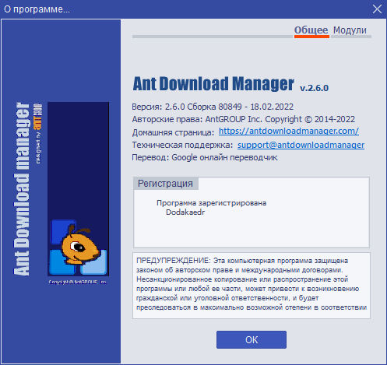Close the О программе dialog
This screenshot has width=387, height=365.
point(377,9)
